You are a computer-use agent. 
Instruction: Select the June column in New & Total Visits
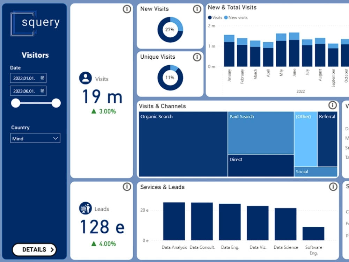[x=294, y=49]
